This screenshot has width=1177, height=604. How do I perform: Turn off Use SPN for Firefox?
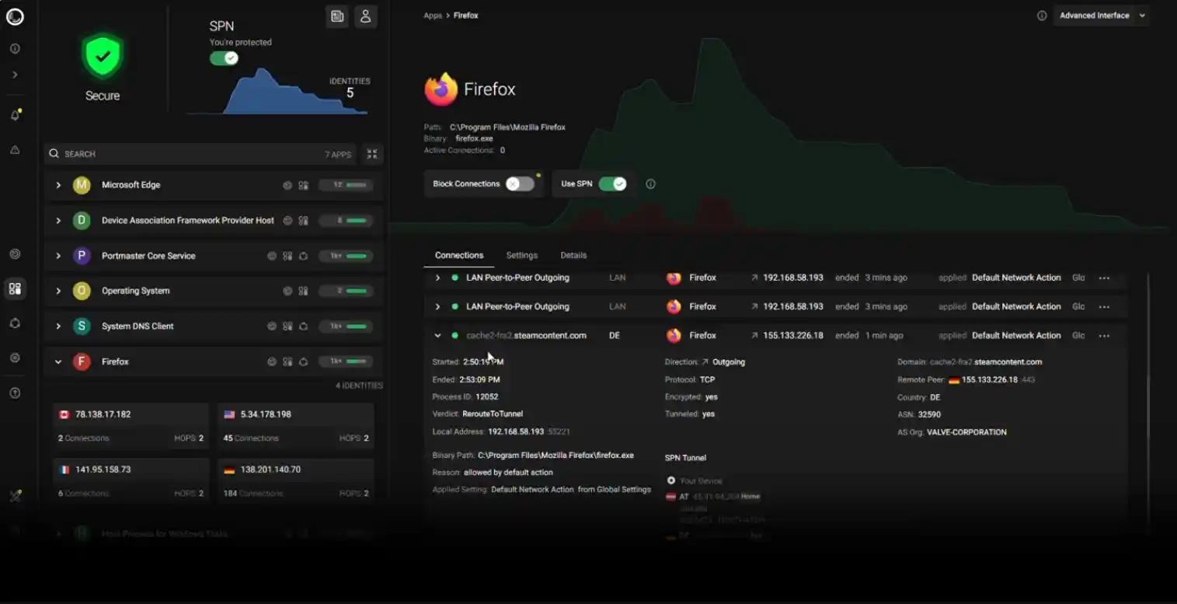612,184
